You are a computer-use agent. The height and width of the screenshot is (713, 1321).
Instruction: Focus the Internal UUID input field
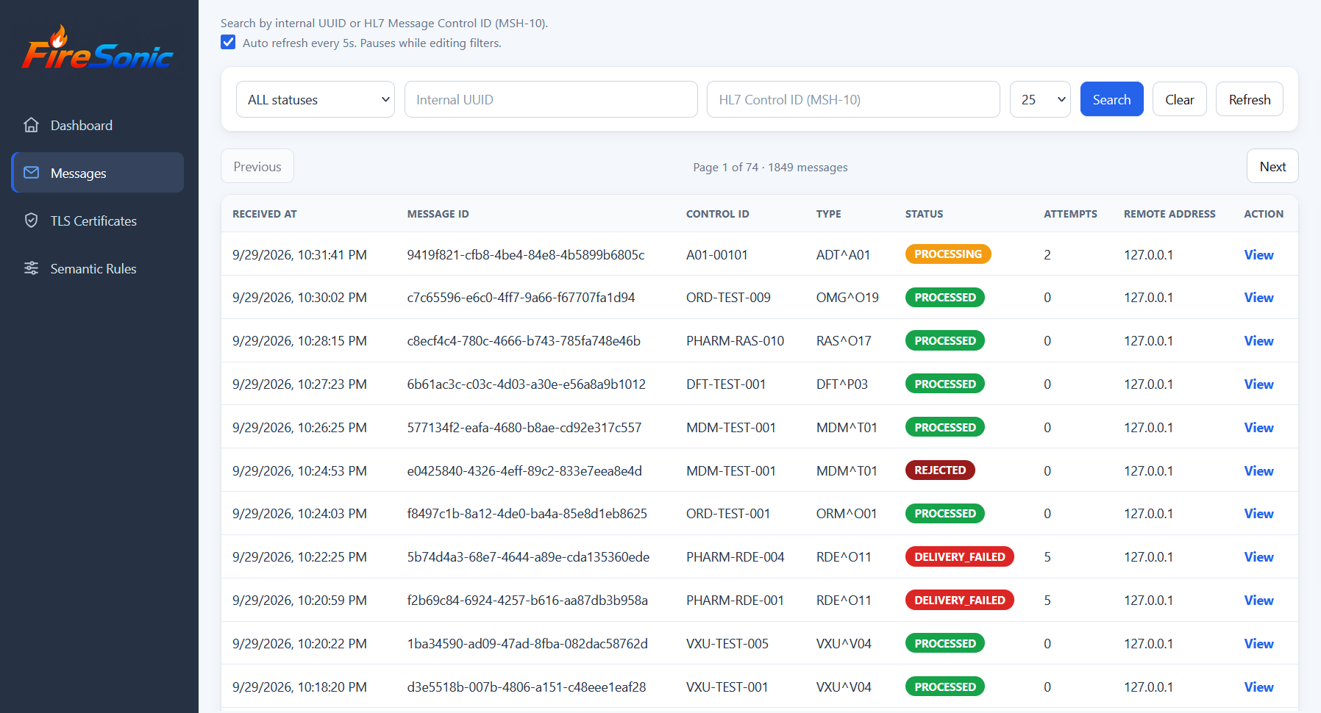point(551,99)
